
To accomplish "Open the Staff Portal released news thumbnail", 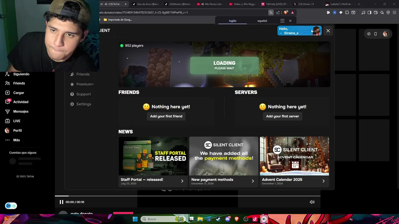I will (153, 156).
